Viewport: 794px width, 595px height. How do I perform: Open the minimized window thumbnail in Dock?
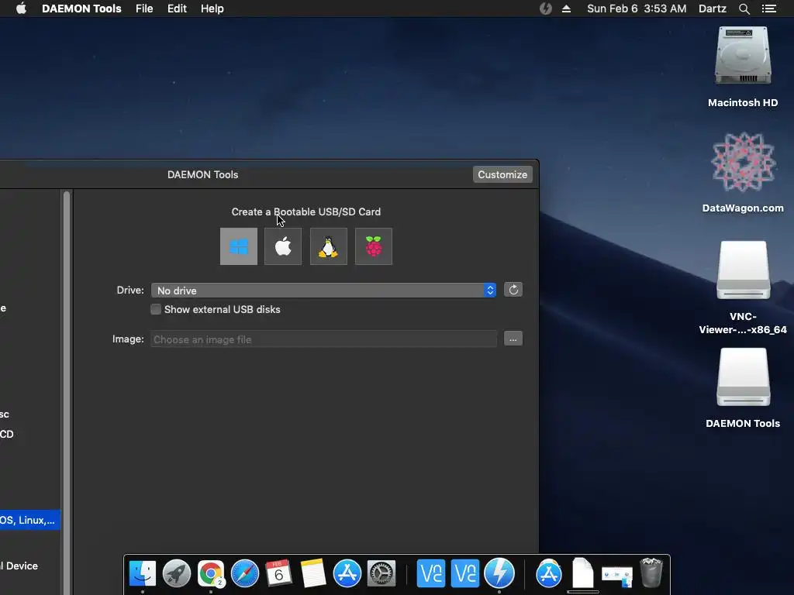pyautogui.click(x=616, y=576)
